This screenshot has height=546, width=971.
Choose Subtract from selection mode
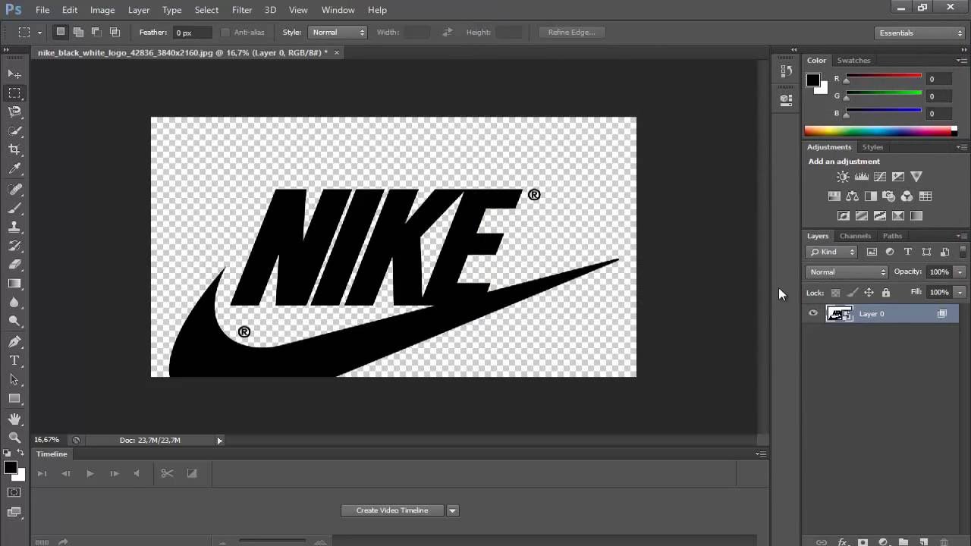point(96,33)
